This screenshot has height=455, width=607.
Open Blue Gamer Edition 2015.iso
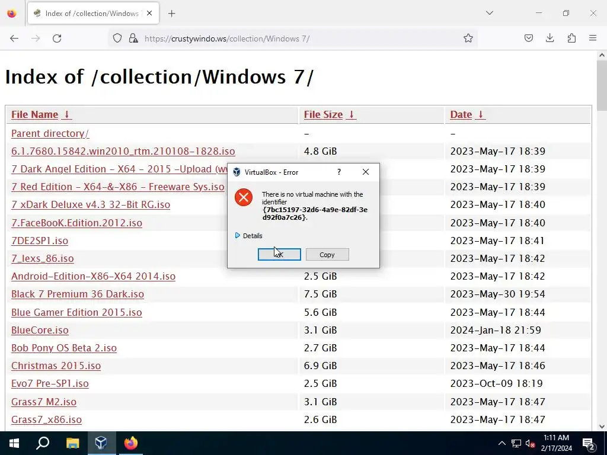pos(76,312)
